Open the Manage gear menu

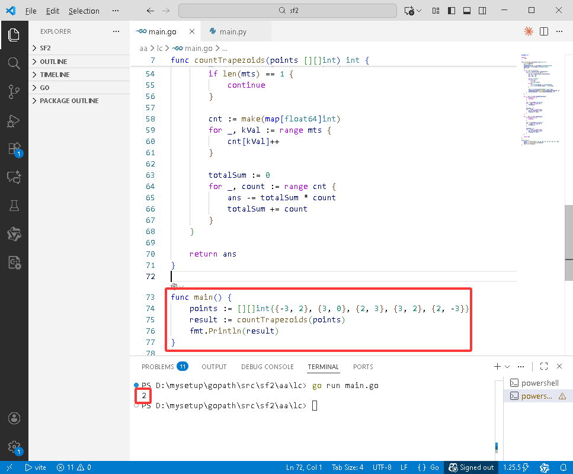15,447
